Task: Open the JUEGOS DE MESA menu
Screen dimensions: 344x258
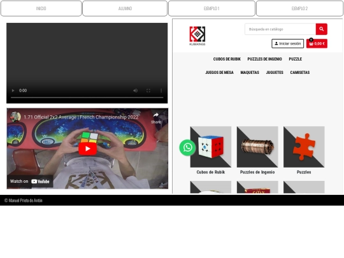Action: (x=219, y=73)
